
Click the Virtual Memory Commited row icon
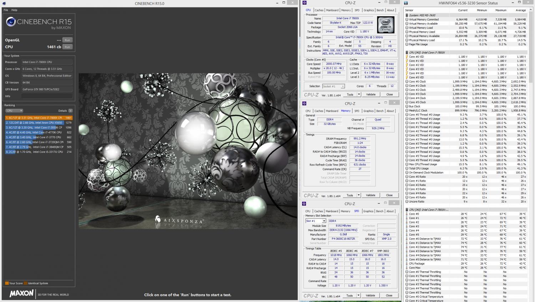407,20
